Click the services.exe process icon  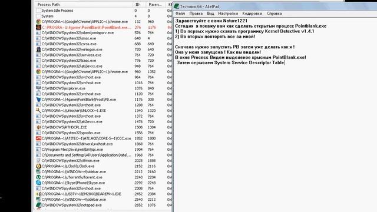pos(38,55)
